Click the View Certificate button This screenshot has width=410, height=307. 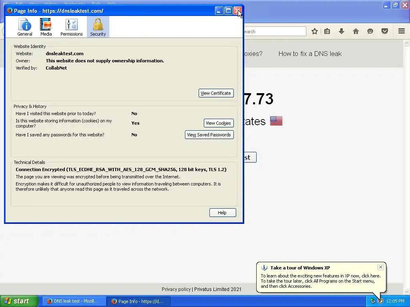[x=216, y=93]
